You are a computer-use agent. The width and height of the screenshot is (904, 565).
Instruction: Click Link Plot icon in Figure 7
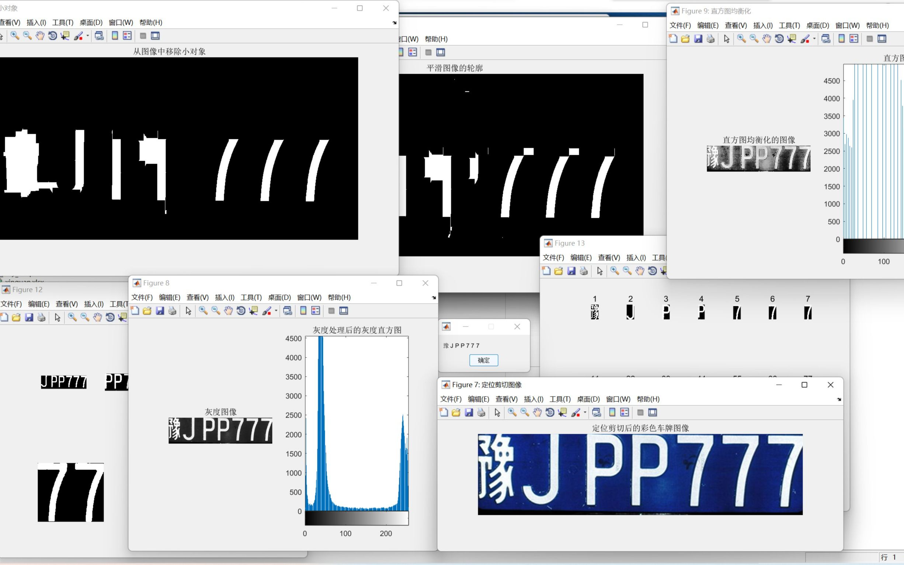(x=597, y=412)
